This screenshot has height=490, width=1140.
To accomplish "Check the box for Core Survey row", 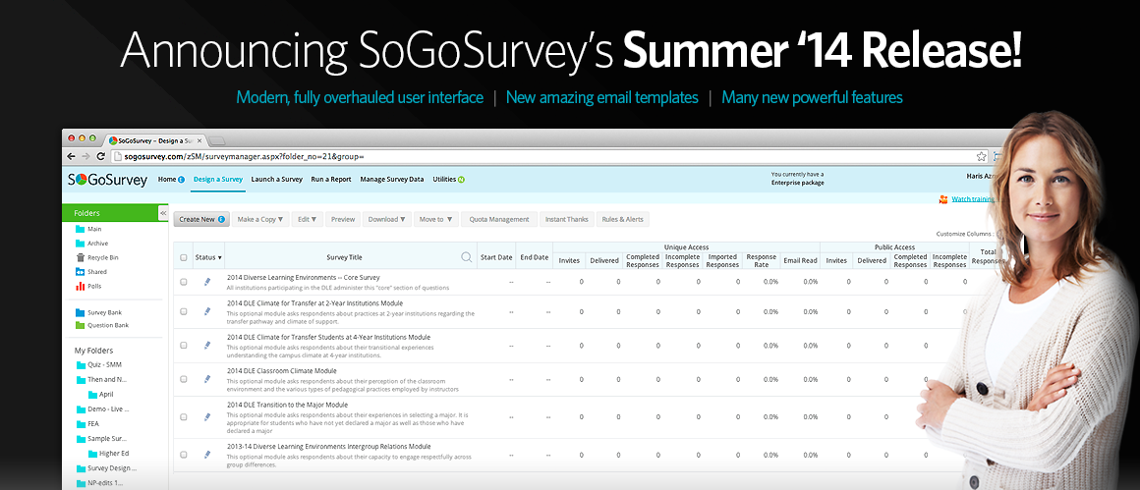I will click(x=183, y=282).
